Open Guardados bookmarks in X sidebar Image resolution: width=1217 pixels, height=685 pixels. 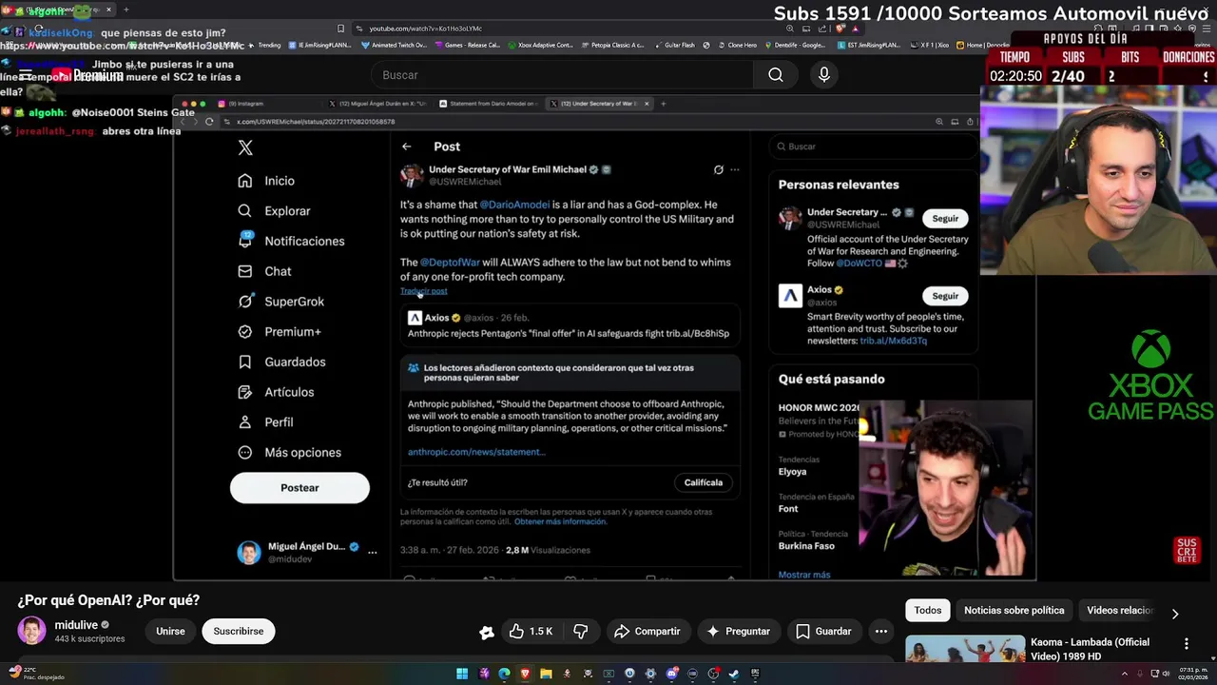pyautogui.click(x=282, y=362)
